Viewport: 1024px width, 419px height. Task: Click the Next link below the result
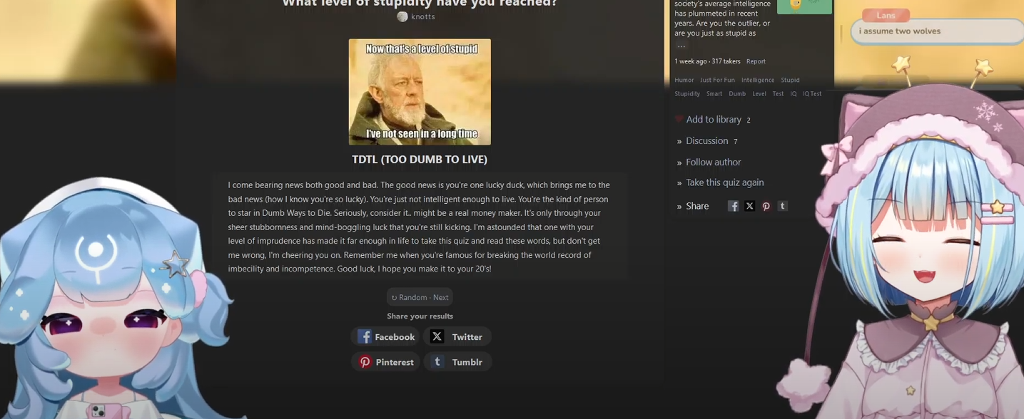click(441, 297)
